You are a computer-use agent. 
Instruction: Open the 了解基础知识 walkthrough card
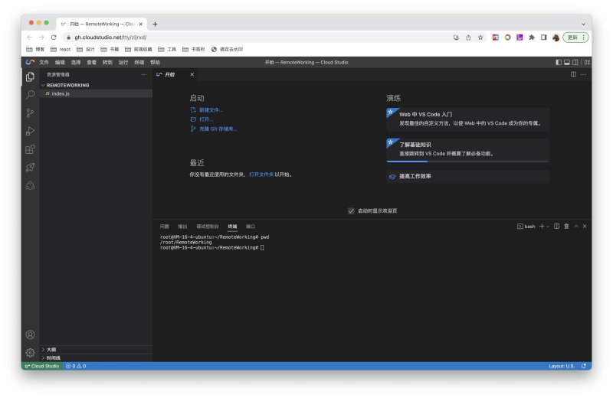(x=467, y=150)
